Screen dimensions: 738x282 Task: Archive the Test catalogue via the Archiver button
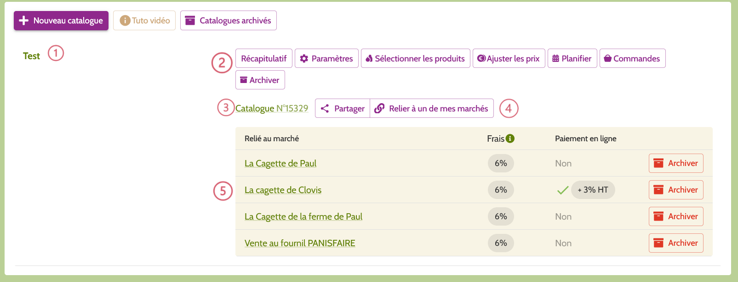click(x=260, y=79)
